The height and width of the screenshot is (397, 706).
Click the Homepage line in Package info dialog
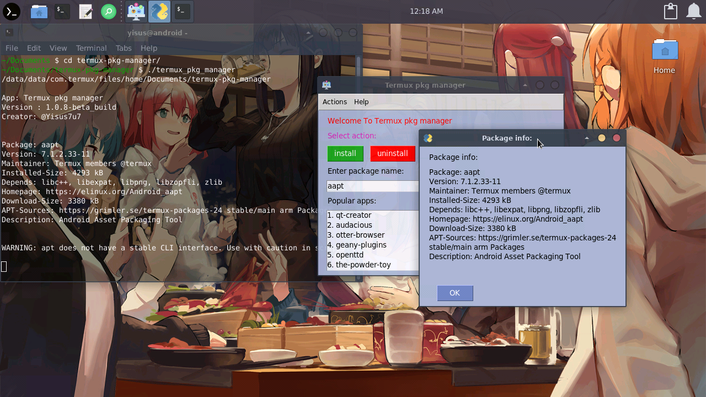506,219
